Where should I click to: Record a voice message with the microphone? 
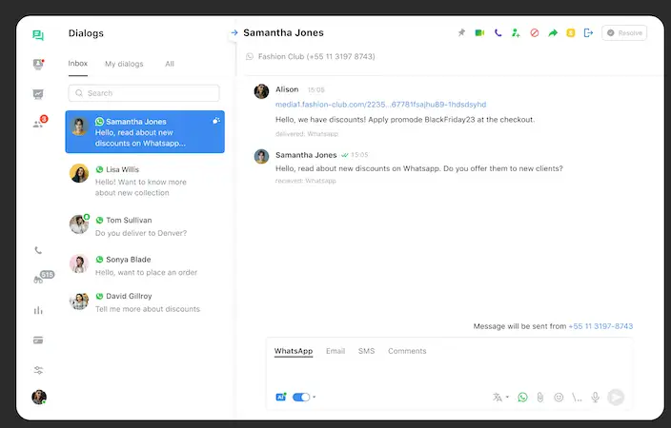pyautogui.click(x=596, y=397)
